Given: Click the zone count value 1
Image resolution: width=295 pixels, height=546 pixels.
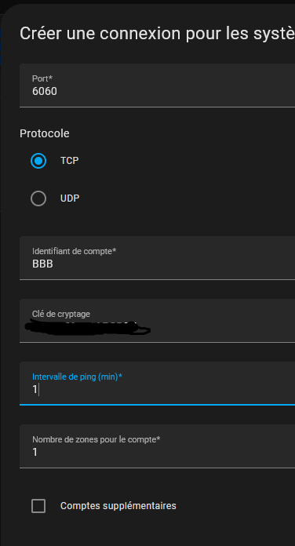Looking at the screenshot, I should 35,452.
